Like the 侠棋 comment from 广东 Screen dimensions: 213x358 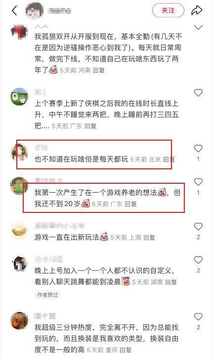(198, 93)
